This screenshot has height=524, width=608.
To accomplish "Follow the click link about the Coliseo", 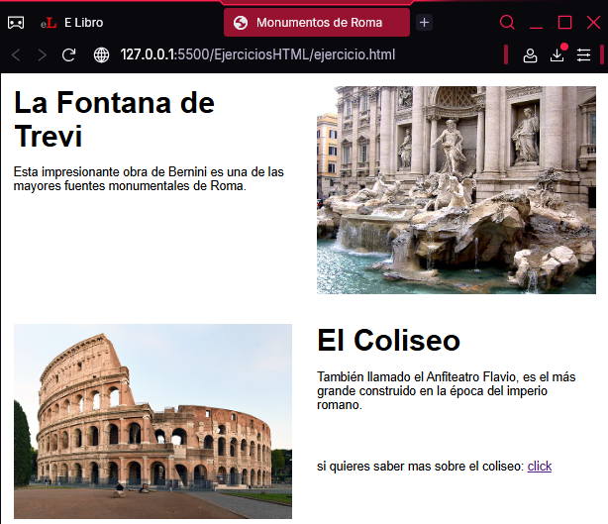I will point(540,466).
